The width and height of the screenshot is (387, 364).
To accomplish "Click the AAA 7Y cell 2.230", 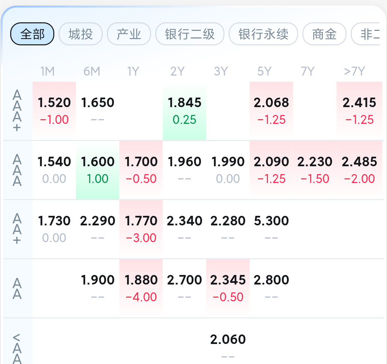I will [x=315, y=170].
